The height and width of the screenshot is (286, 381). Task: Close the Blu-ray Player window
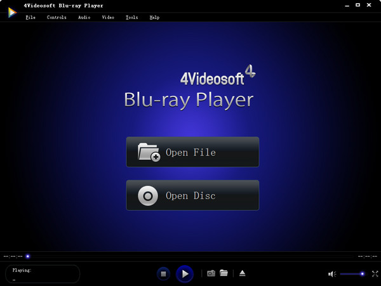pos(369,5)
